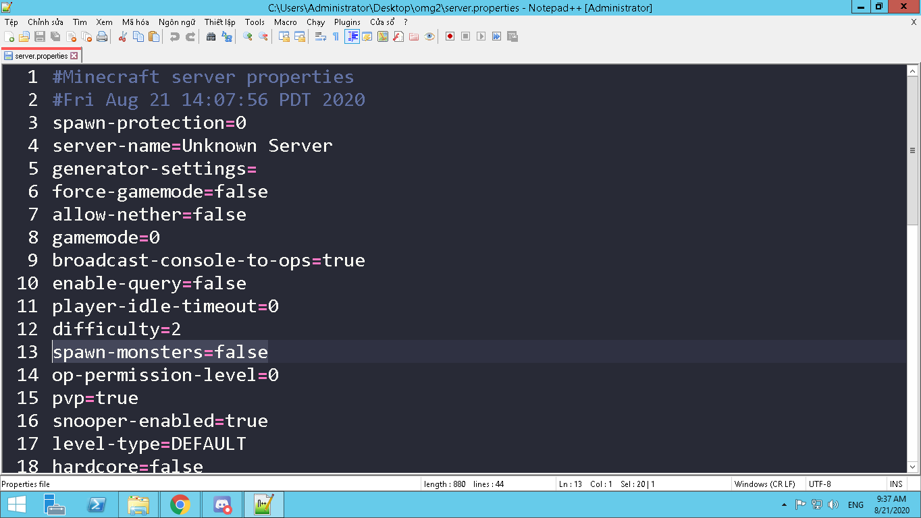Toggle synchronized horizontal scrolling
The image size is (921, 518).
[300, 36]
